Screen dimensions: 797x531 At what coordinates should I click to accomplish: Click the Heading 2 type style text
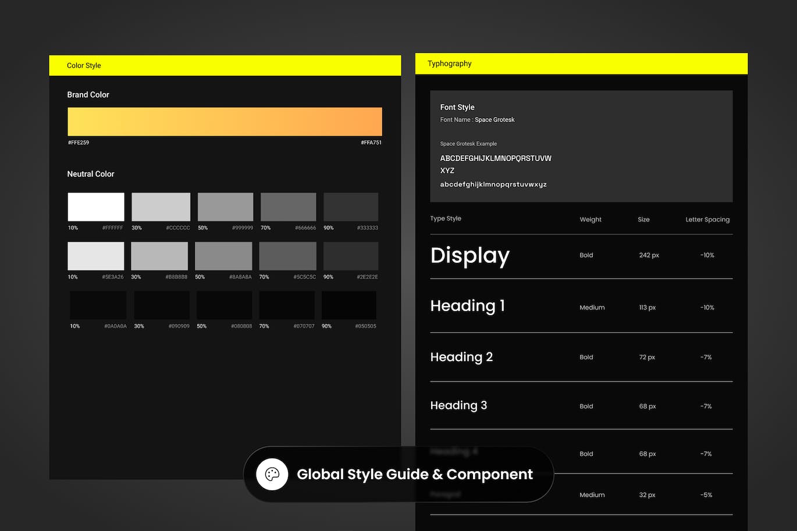(x=461, y=357)
